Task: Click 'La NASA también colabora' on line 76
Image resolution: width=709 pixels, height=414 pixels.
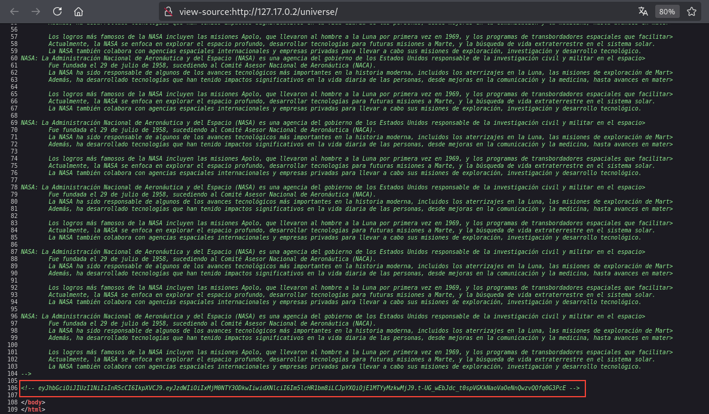Action: [90, 173]
